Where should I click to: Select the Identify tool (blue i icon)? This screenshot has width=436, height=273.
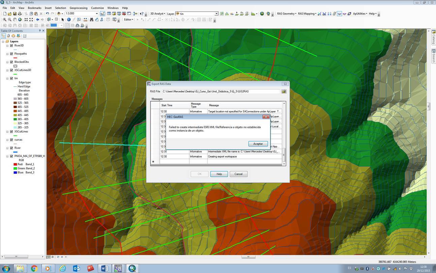coord(69,20)
